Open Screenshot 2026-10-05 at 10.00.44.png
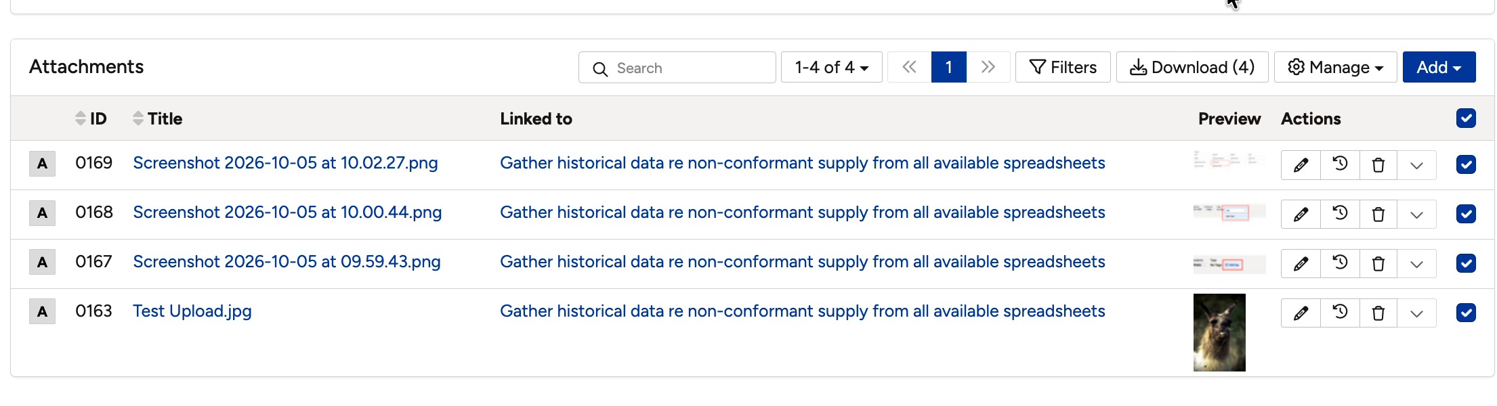The width and height of the screenshot is (1497, 406). [x=287, y=212]
